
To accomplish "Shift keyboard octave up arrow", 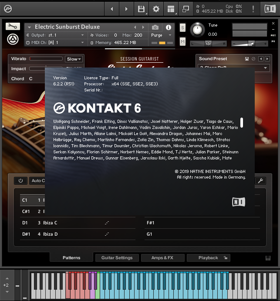I will tap(7, 278).
